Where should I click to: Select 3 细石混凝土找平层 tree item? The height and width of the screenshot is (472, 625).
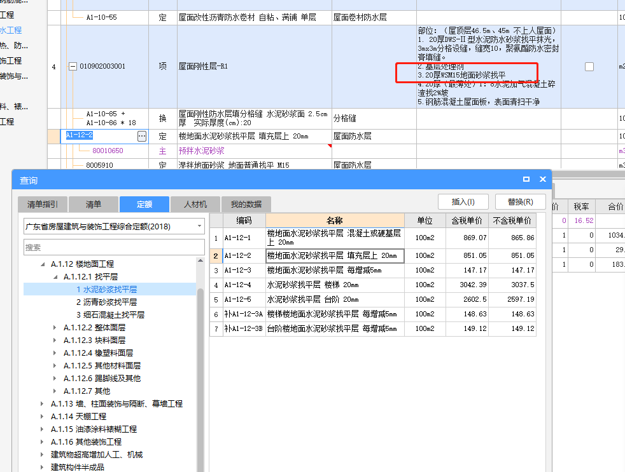pyautogui.click(x=110, y=315)
